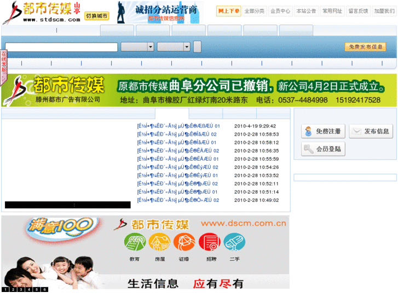Click the 都市传媒 site logo

[x=42, y=12]
